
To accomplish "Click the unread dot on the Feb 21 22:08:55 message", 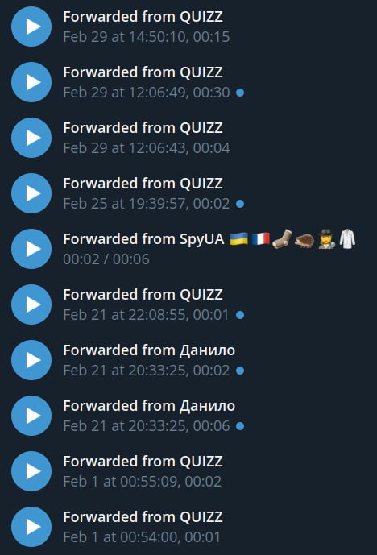I will coord(240,315).
